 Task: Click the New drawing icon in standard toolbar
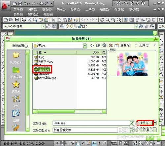[x=6, y=20]
